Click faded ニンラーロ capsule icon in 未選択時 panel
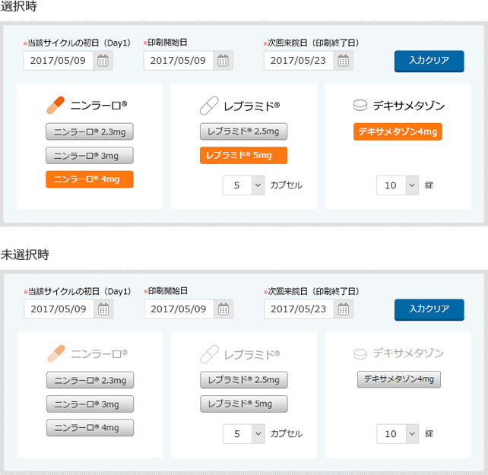The width and height of the screenshot is (488, 475). 56,353
